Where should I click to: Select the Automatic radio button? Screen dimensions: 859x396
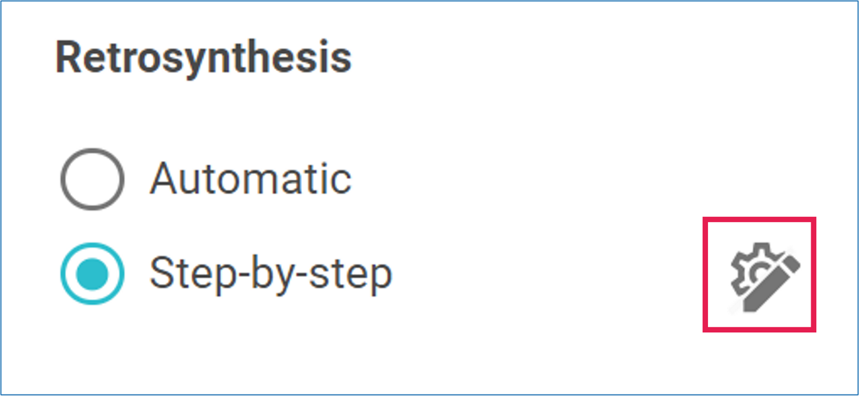(92, 179)
